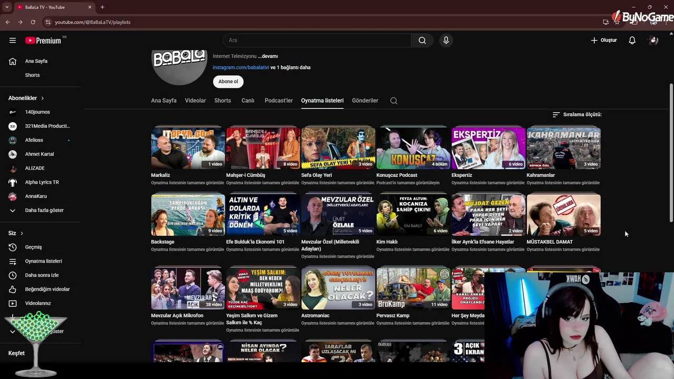Click the Keşfet section heading
The height and width of the screenshot is (379, 674).
(16, 353)
